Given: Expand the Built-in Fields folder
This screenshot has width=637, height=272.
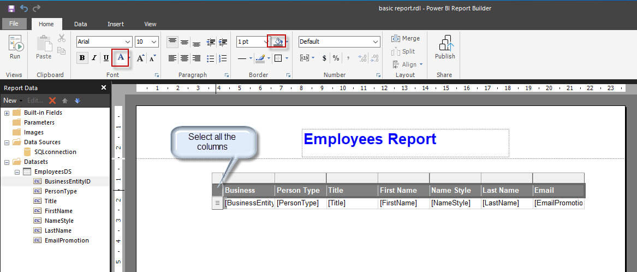Looking at the screenshot, I should (7, 113).
